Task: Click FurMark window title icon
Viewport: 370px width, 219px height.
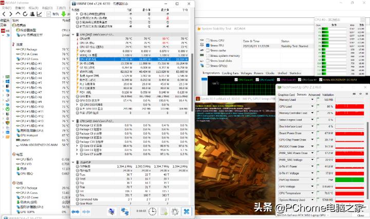Action: [198, 99]
